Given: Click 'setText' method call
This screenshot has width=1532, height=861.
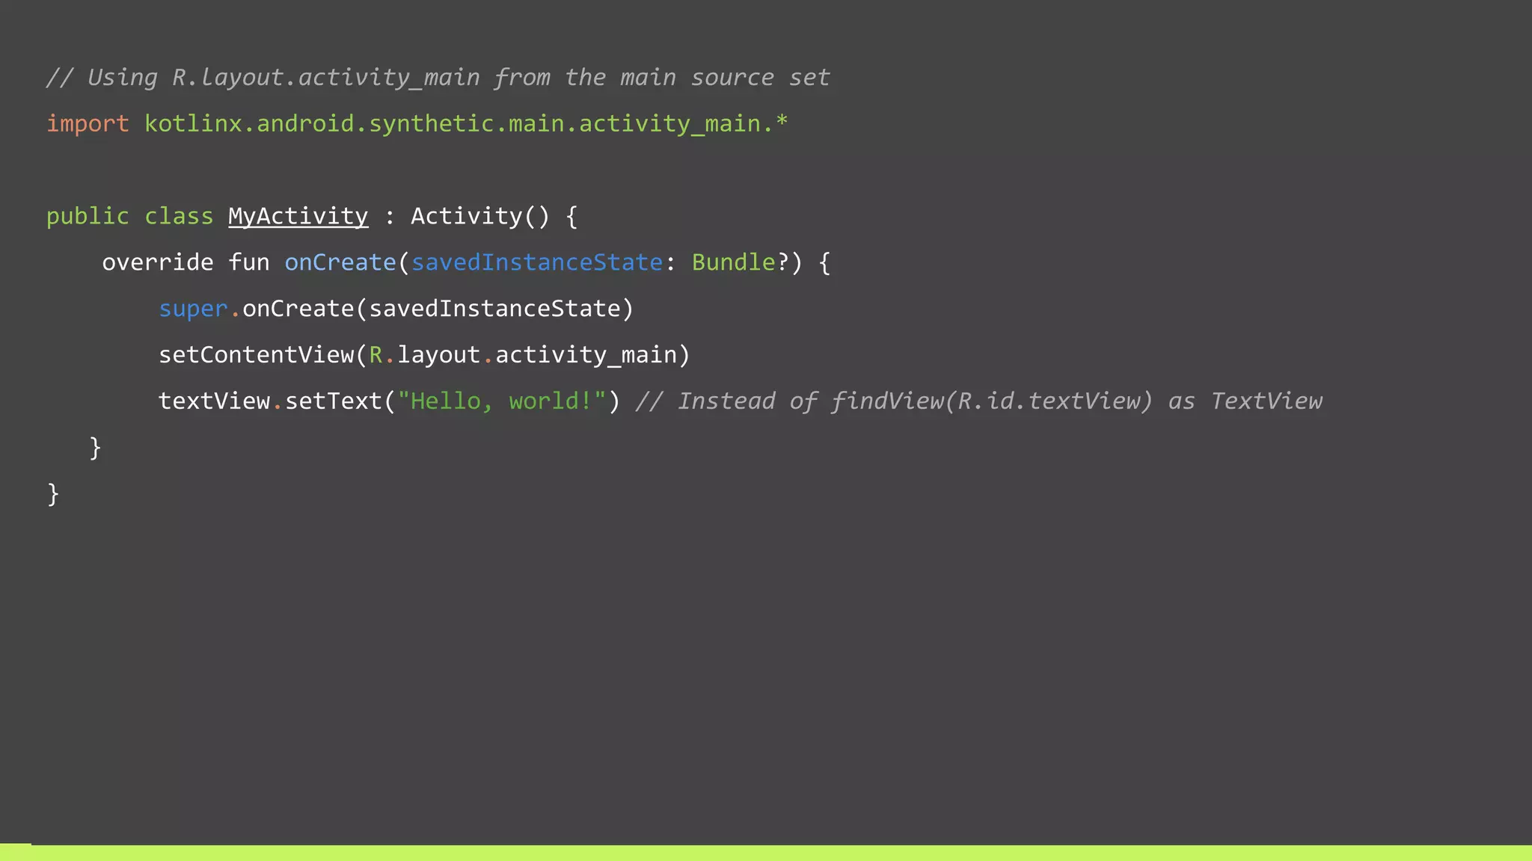Looking at the screenshot, I should tap(334, 402).
